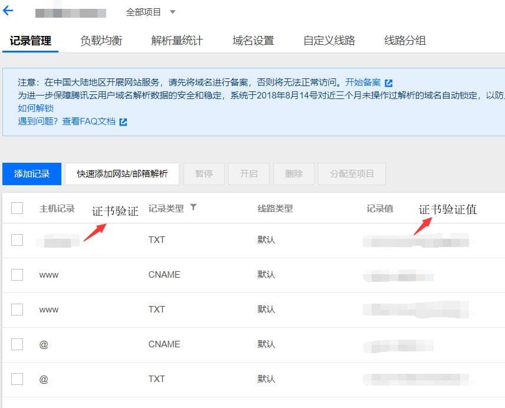Click 快速添加网站/邮箱解析 button
The height and width of the screenshot is (408, 505).
tap(122, 174)
